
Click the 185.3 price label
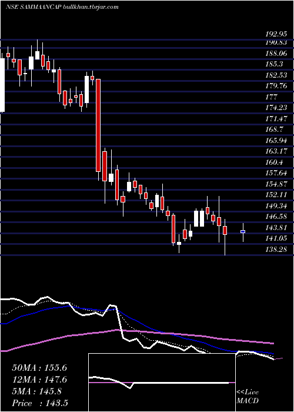[275, 64]
